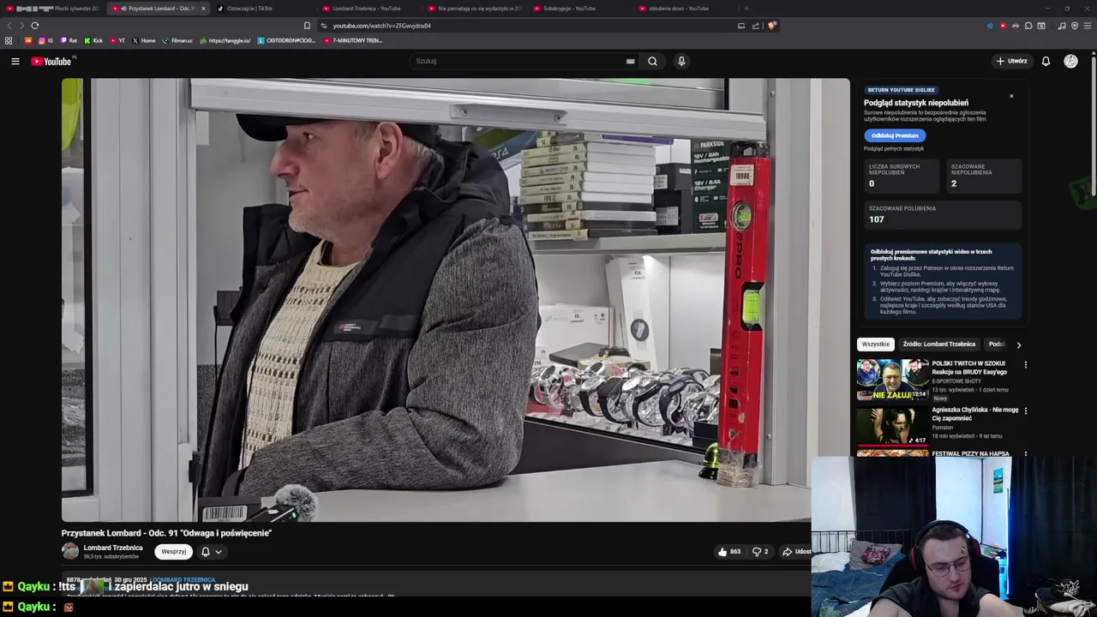Click the Odblokuj Premium button
This screenshot has width=1097, height=617.
pyautogui.click(x=895, y=135)
